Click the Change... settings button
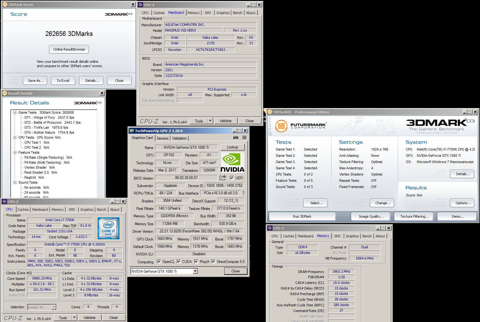The height and width of the screenshot is (322, 480). click(x=382, y=203)
